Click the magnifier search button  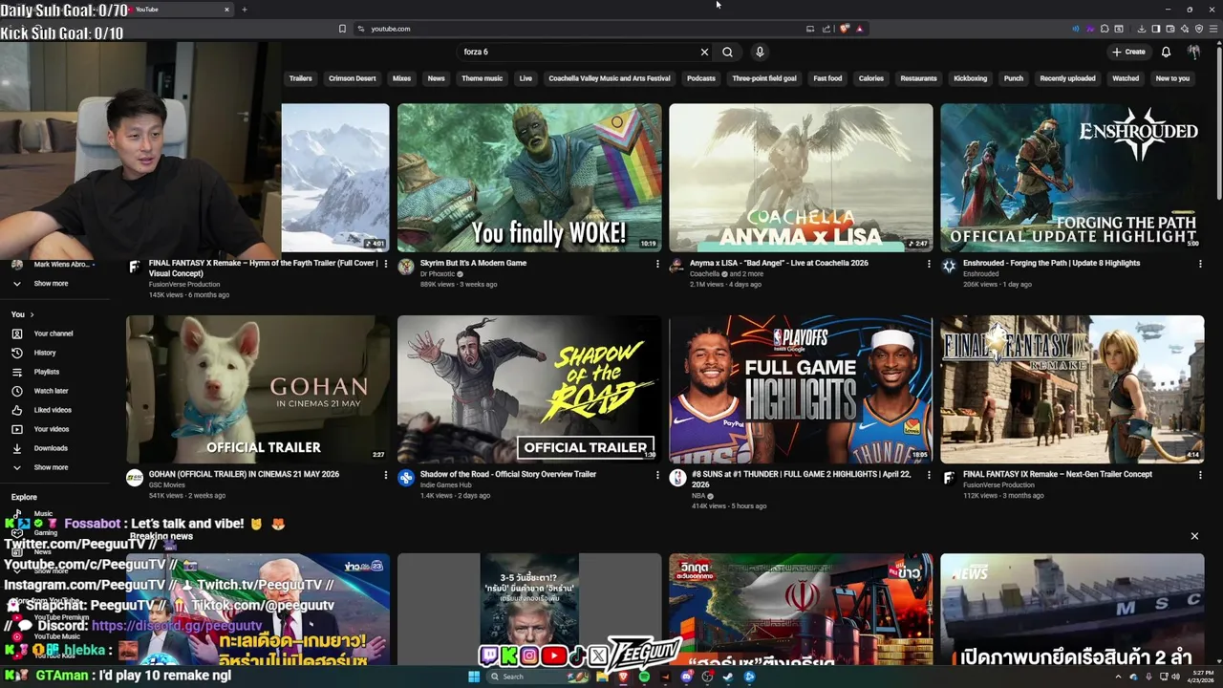pos(727,52)
